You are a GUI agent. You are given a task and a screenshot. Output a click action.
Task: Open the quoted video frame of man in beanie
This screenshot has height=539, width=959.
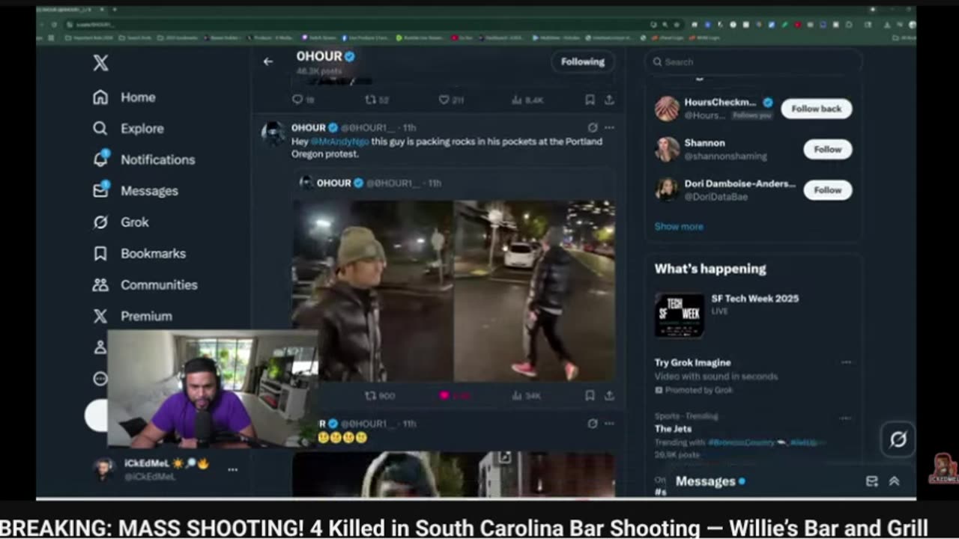coord(372,290)
